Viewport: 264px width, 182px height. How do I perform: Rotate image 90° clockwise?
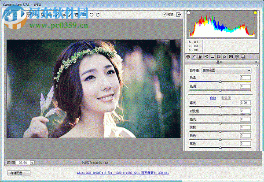coord(98,15)
